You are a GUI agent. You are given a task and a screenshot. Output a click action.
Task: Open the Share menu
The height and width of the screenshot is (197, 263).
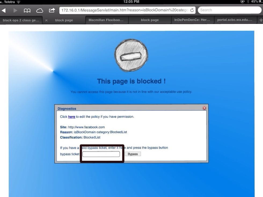point(52,10)
